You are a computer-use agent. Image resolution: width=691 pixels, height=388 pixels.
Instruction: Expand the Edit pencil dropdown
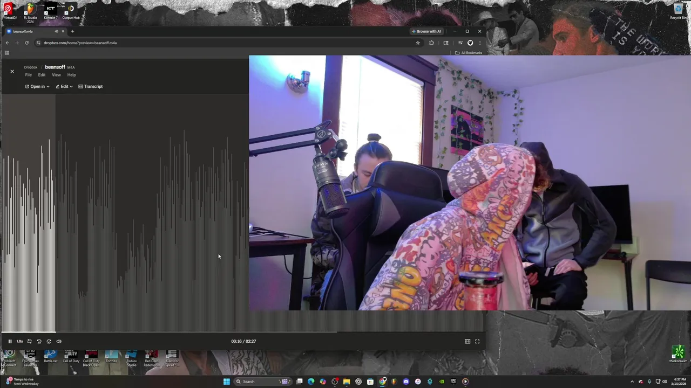pos(64,86)
